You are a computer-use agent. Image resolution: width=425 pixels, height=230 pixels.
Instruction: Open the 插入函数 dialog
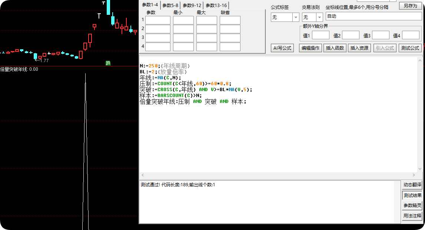click(x=335, y=48)
